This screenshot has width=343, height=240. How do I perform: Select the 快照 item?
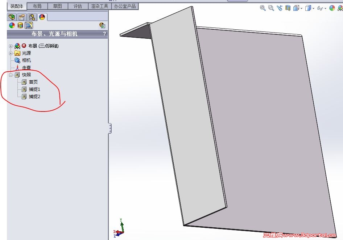[26, 75]
